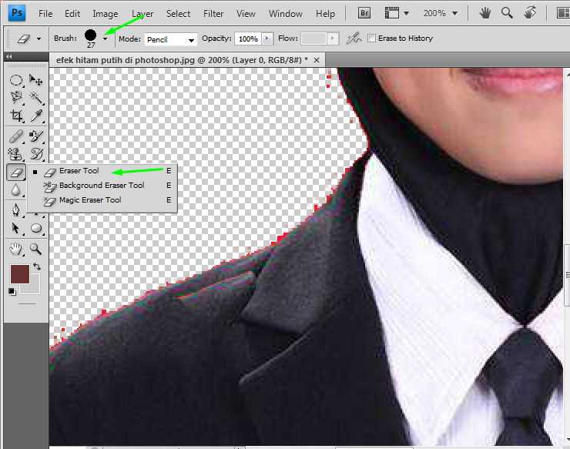Click the Hand icon in application bar
The height and width of the screenshot is (449, 570).
(x=484, y=13)
